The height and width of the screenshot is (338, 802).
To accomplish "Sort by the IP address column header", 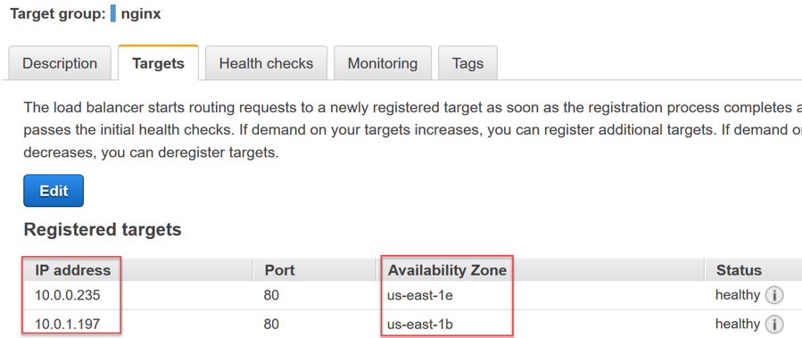I will pyautogui.click(x=72, y=270).
